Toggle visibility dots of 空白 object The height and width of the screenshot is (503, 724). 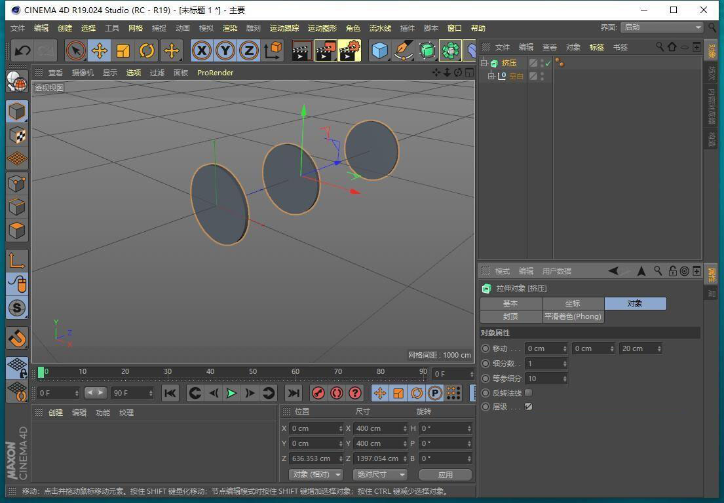pyautogui.click(x=542, y=76)
